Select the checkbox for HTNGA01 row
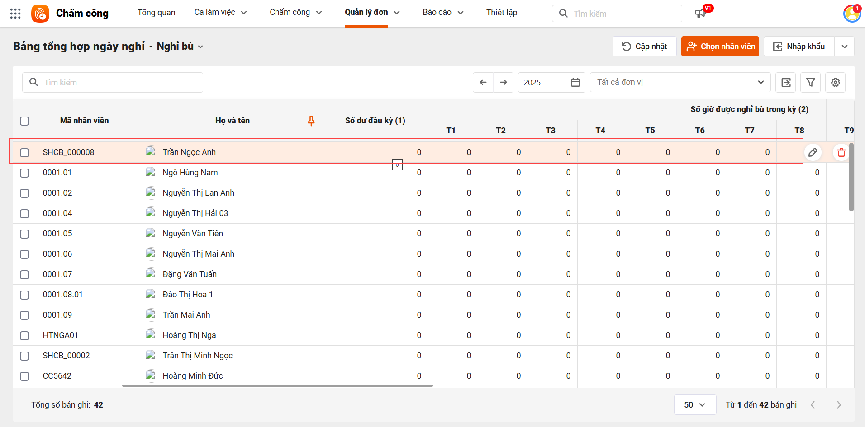 point(24,335)
